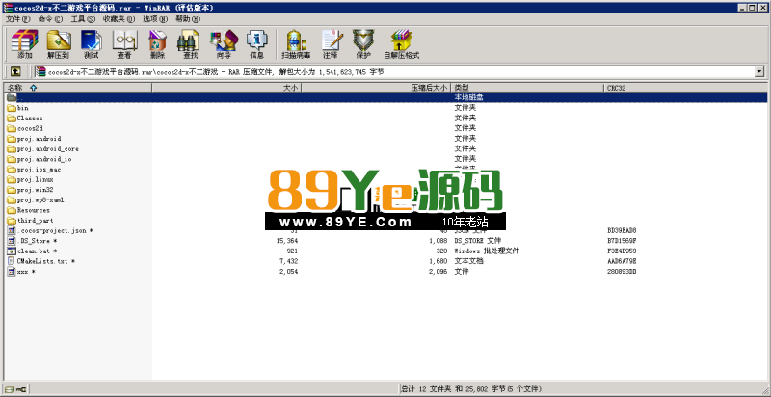The height and width of the screenshot is (397, 771).
Task: Click the Delete (删除) toolbar icon
Action: click(158, 44)
